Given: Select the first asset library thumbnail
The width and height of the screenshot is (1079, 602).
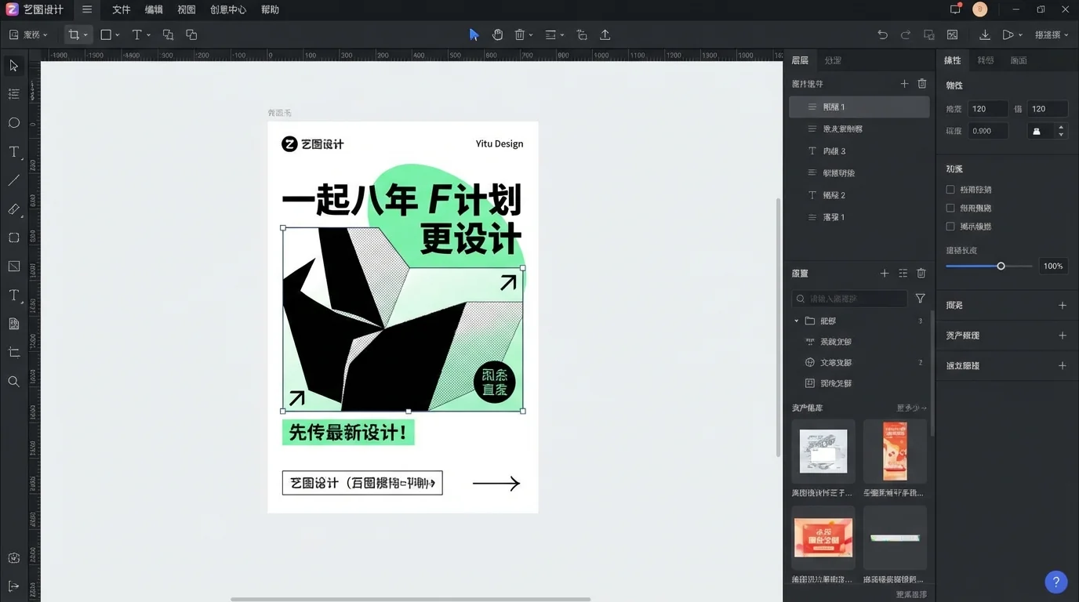Looking at the screenshot, I should click(x=823, y=451).
